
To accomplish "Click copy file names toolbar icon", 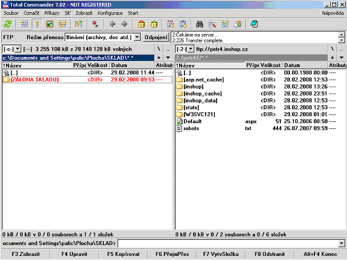I will tap(238, 24).
